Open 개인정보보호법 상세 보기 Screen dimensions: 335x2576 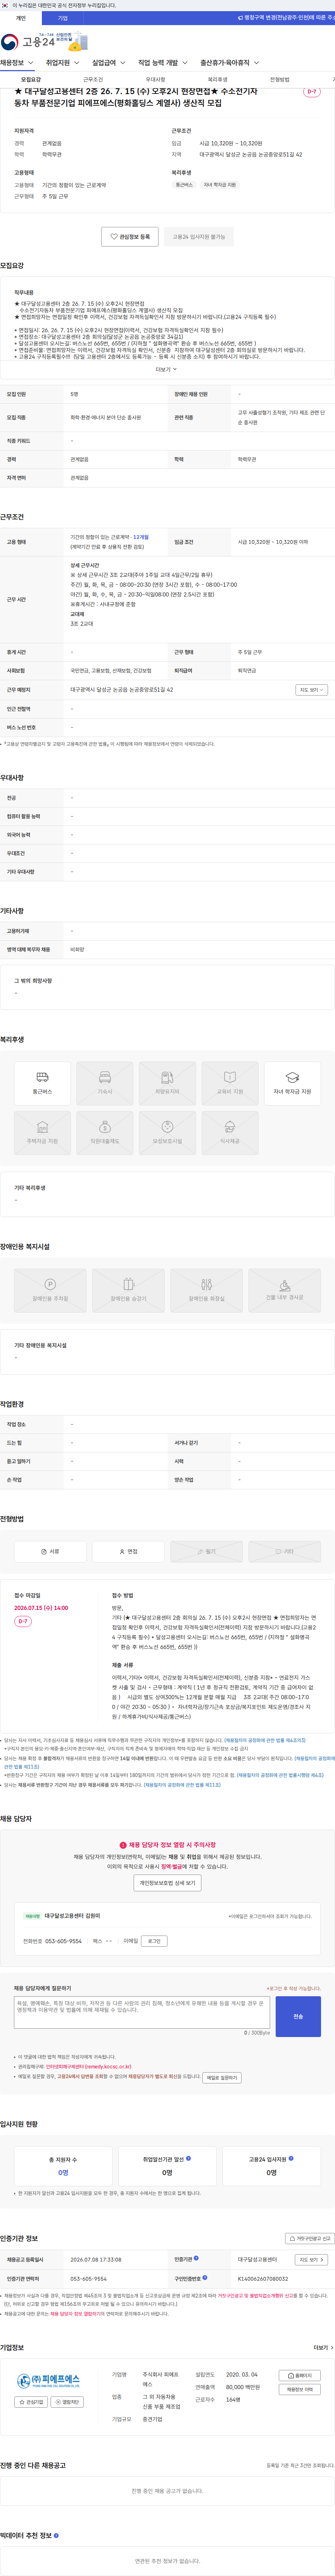167,1883
